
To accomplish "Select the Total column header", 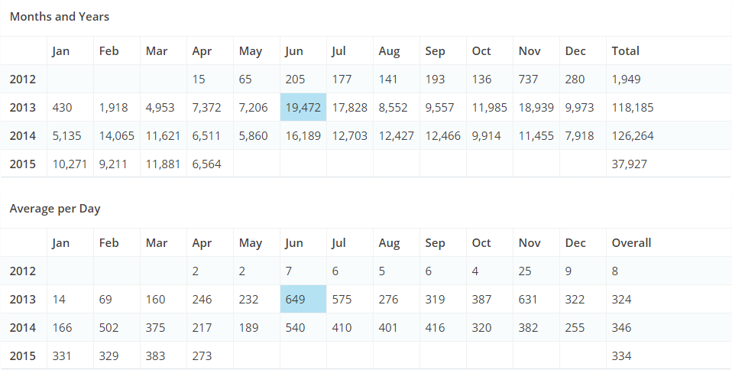I will 625,51.
